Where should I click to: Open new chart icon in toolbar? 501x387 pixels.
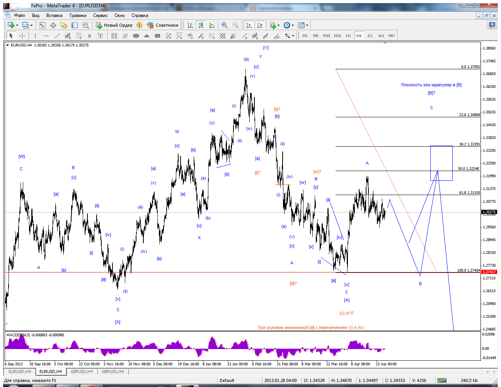coord(11,25)
